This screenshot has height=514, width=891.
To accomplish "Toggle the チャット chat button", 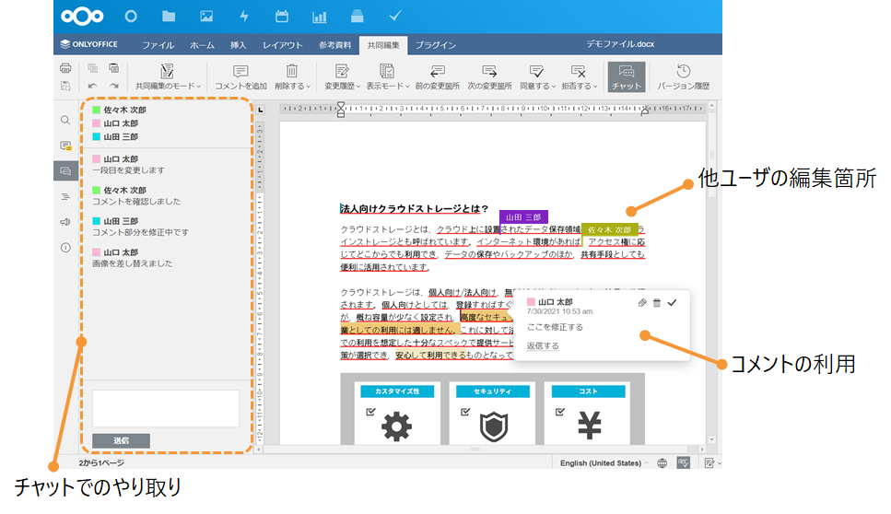I will 627,76.
